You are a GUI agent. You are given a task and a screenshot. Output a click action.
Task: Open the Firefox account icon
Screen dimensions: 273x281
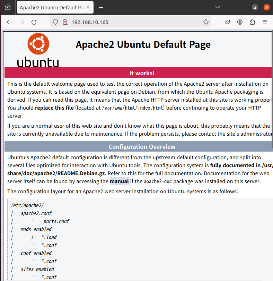pyautogui.click(x=240, y=22)
